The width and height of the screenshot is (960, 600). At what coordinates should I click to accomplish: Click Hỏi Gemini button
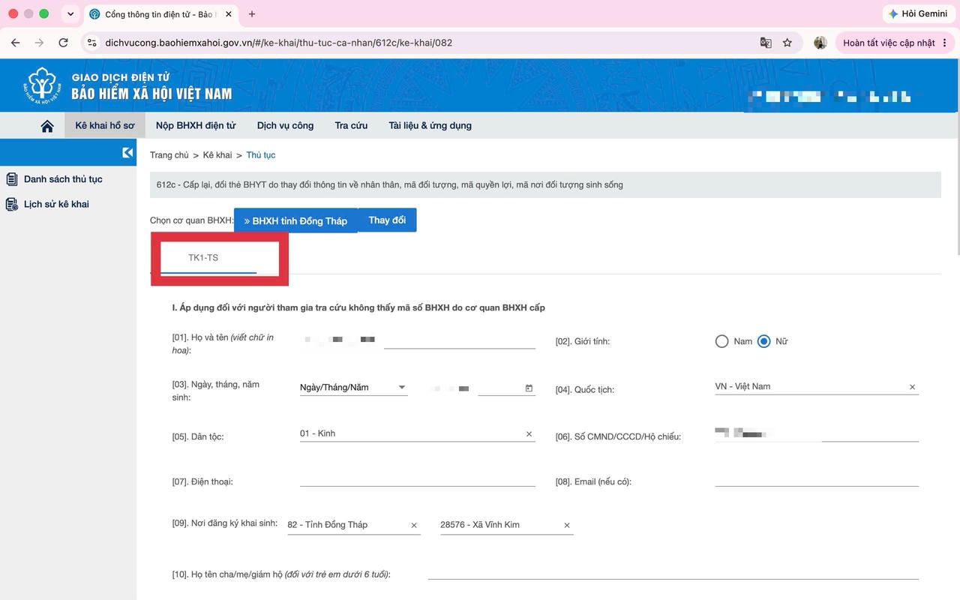[x=918, y=13]
